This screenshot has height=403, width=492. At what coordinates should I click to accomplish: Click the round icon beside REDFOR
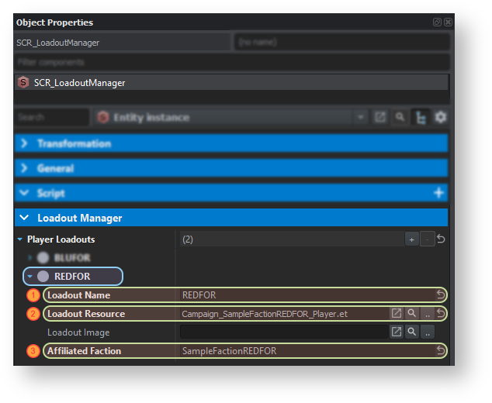click(43, 277)
